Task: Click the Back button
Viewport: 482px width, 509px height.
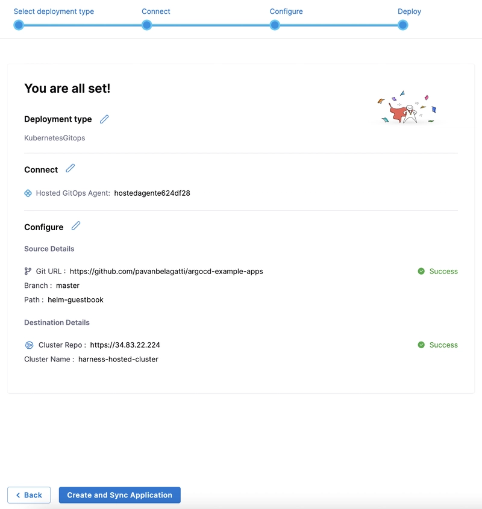Action: coord(29,495)
